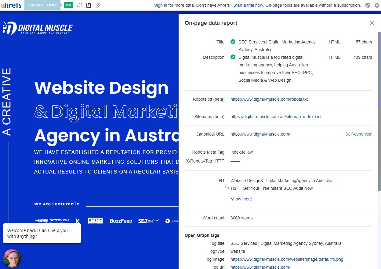381x269 pixels.
Task: Open the canonical URL link
Action: [260, 134]
